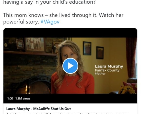Click the smaller framed picture on the yellow wall

click(100, 53)
